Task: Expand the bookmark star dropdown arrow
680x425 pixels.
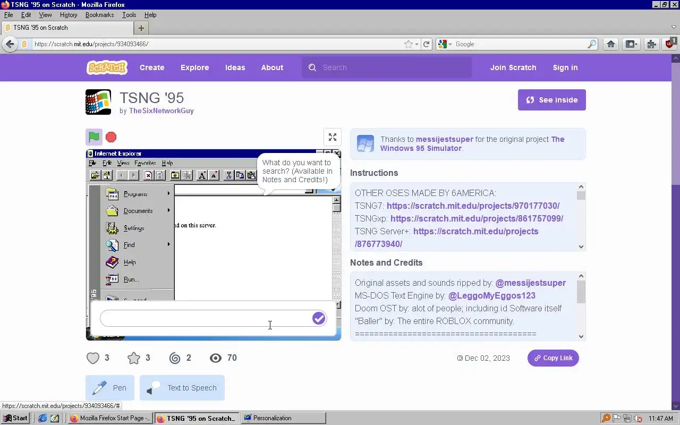Action: coord(416,44)
